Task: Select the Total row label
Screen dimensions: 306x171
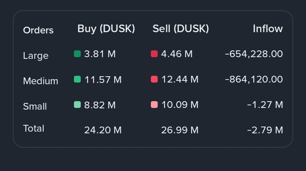Action: pyautogui.click(x=34, y=128)
